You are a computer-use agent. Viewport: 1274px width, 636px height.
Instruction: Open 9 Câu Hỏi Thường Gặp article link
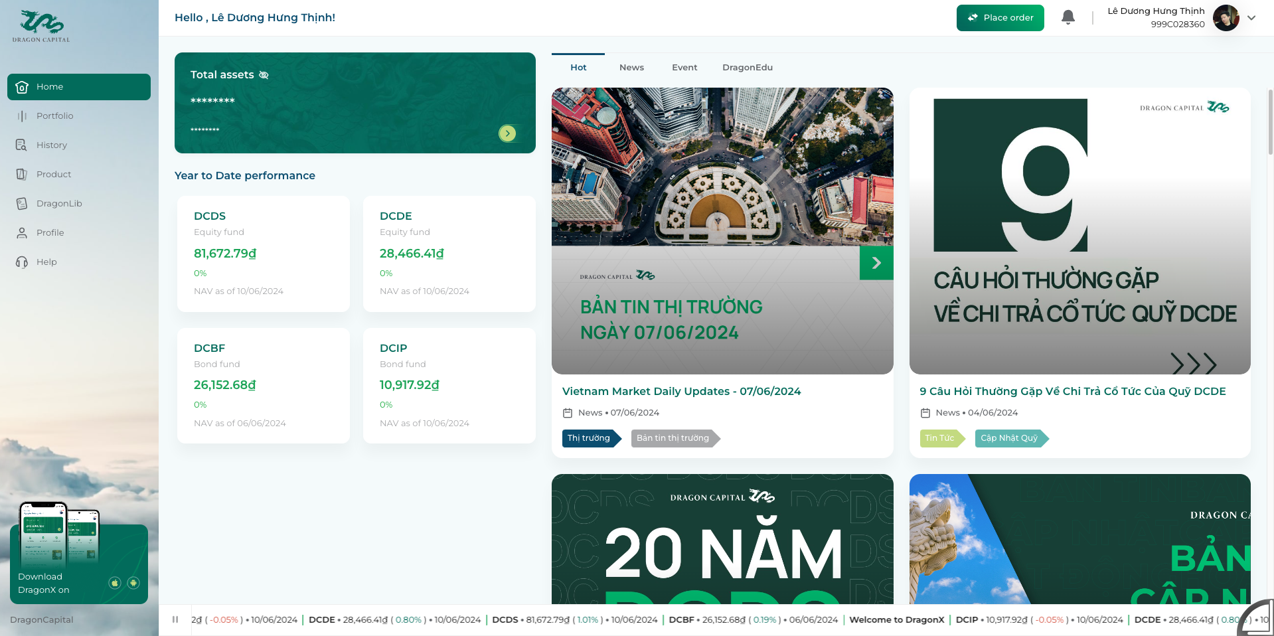pyautogui.click(x=1073, y=392)
